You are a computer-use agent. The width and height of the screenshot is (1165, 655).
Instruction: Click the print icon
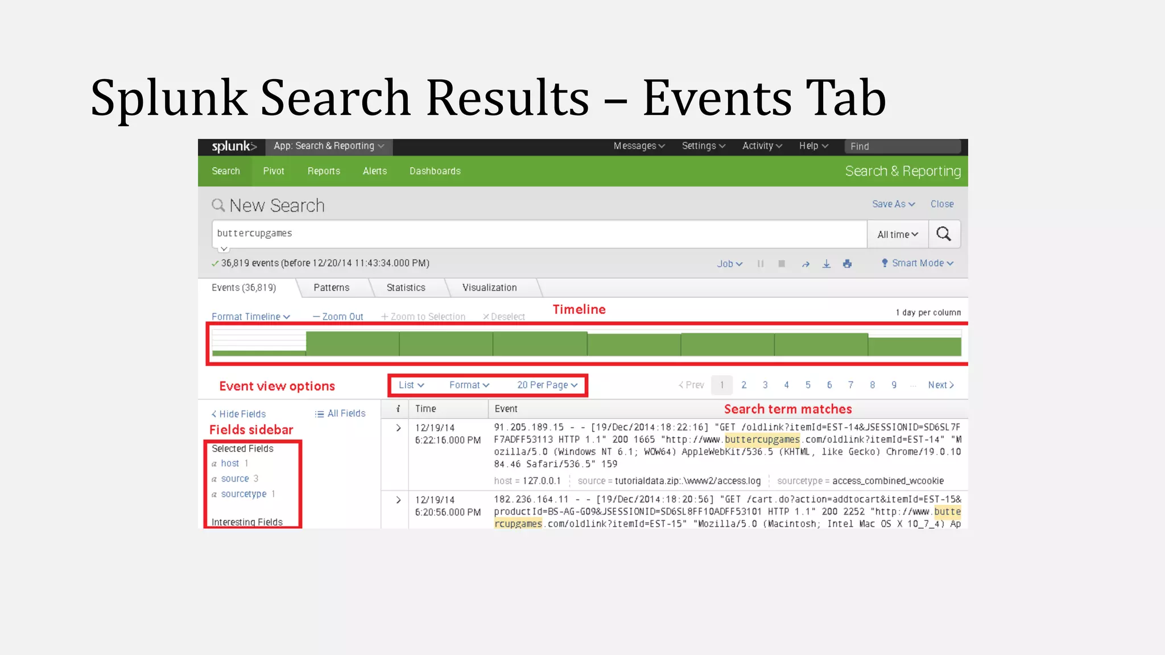(x=848, y=264)
